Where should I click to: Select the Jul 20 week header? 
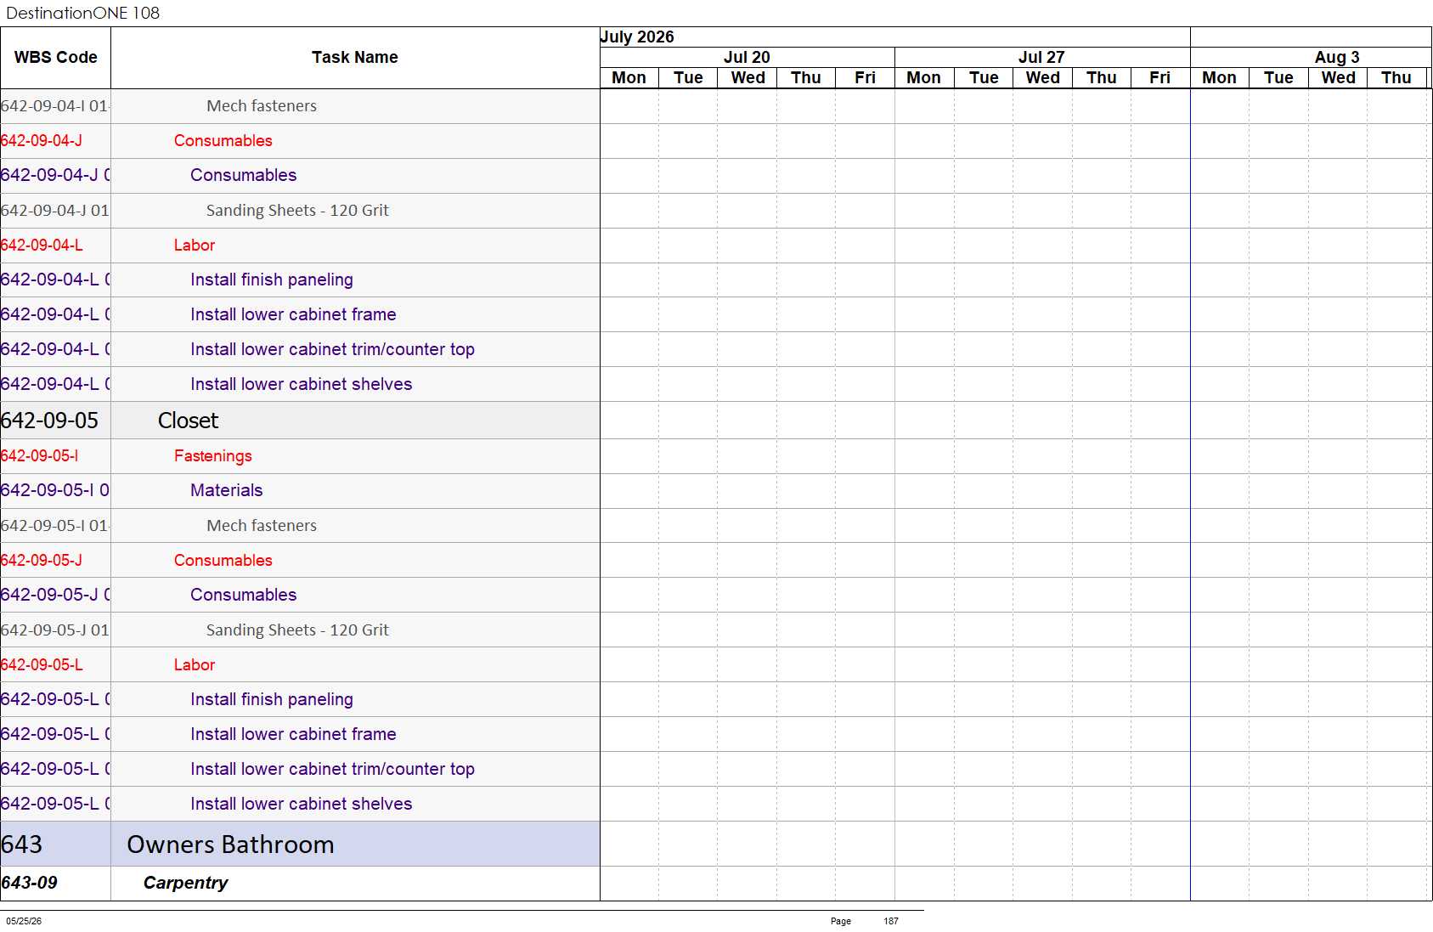coord(747,57)
